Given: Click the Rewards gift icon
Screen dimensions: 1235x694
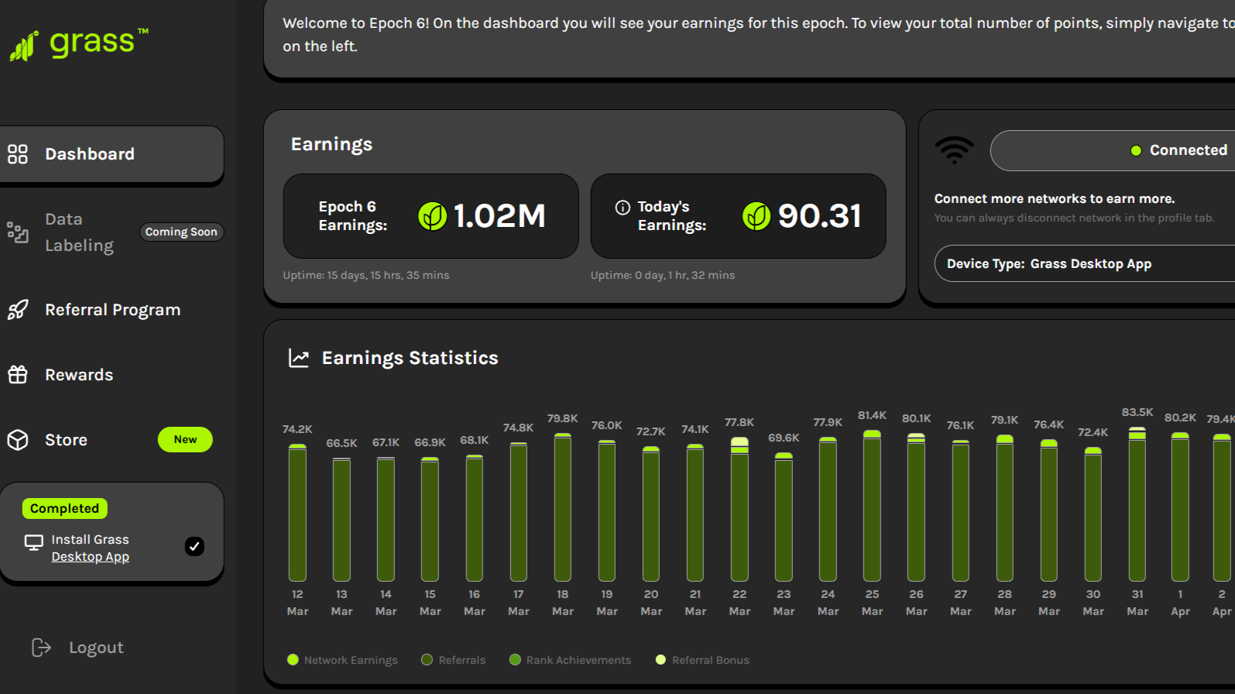Looking at the screenshot, I should tap(18, 375).
